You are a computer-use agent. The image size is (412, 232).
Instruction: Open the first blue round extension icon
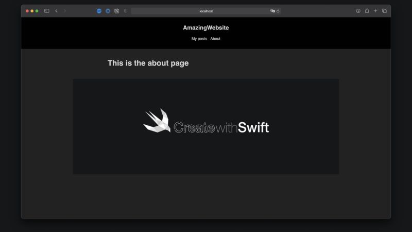point(99,11)
